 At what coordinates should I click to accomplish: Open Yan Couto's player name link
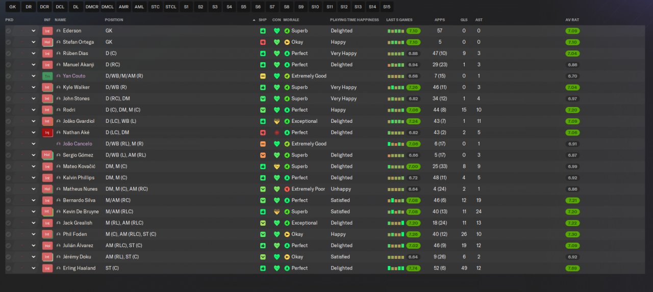click(74, 76)
